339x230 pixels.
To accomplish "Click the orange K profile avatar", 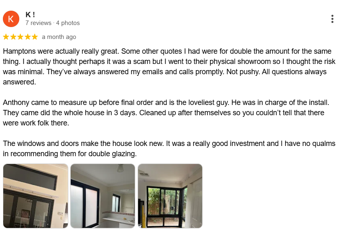I will pos(11,19).
